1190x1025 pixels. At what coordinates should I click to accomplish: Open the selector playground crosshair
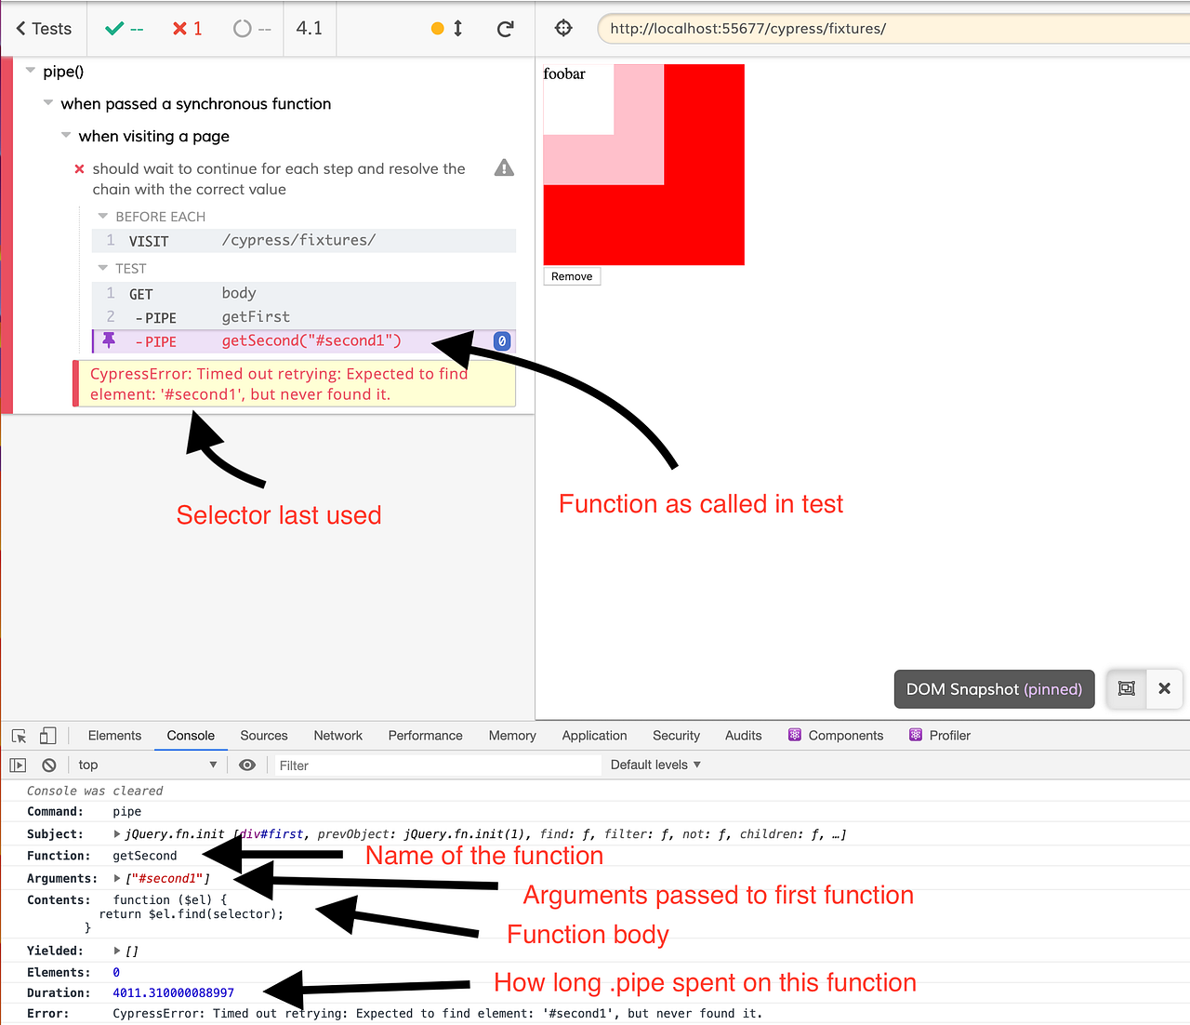click(x=563, y=28)
